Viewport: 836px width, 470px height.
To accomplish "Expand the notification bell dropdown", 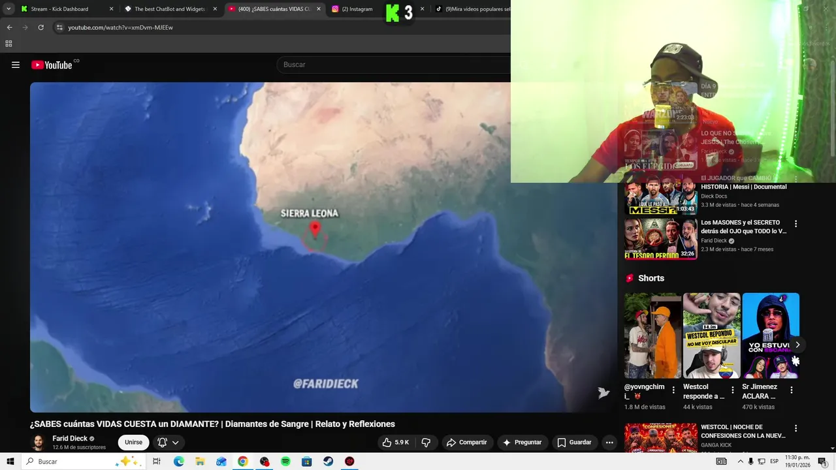I will (x=169, y=442).
